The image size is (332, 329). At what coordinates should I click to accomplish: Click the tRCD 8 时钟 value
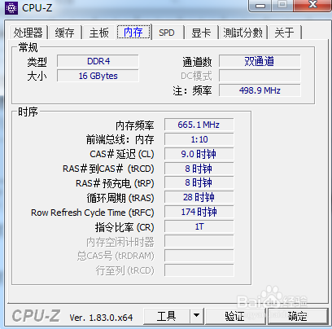pos(199,169)
